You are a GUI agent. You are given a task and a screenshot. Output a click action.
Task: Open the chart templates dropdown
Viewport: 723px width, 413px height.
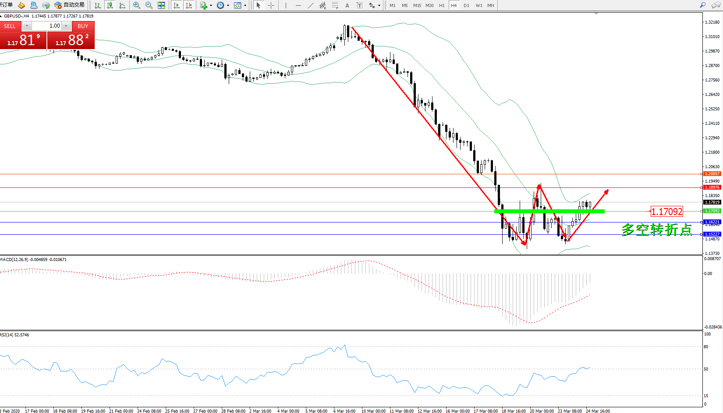(x=245, y=6)
